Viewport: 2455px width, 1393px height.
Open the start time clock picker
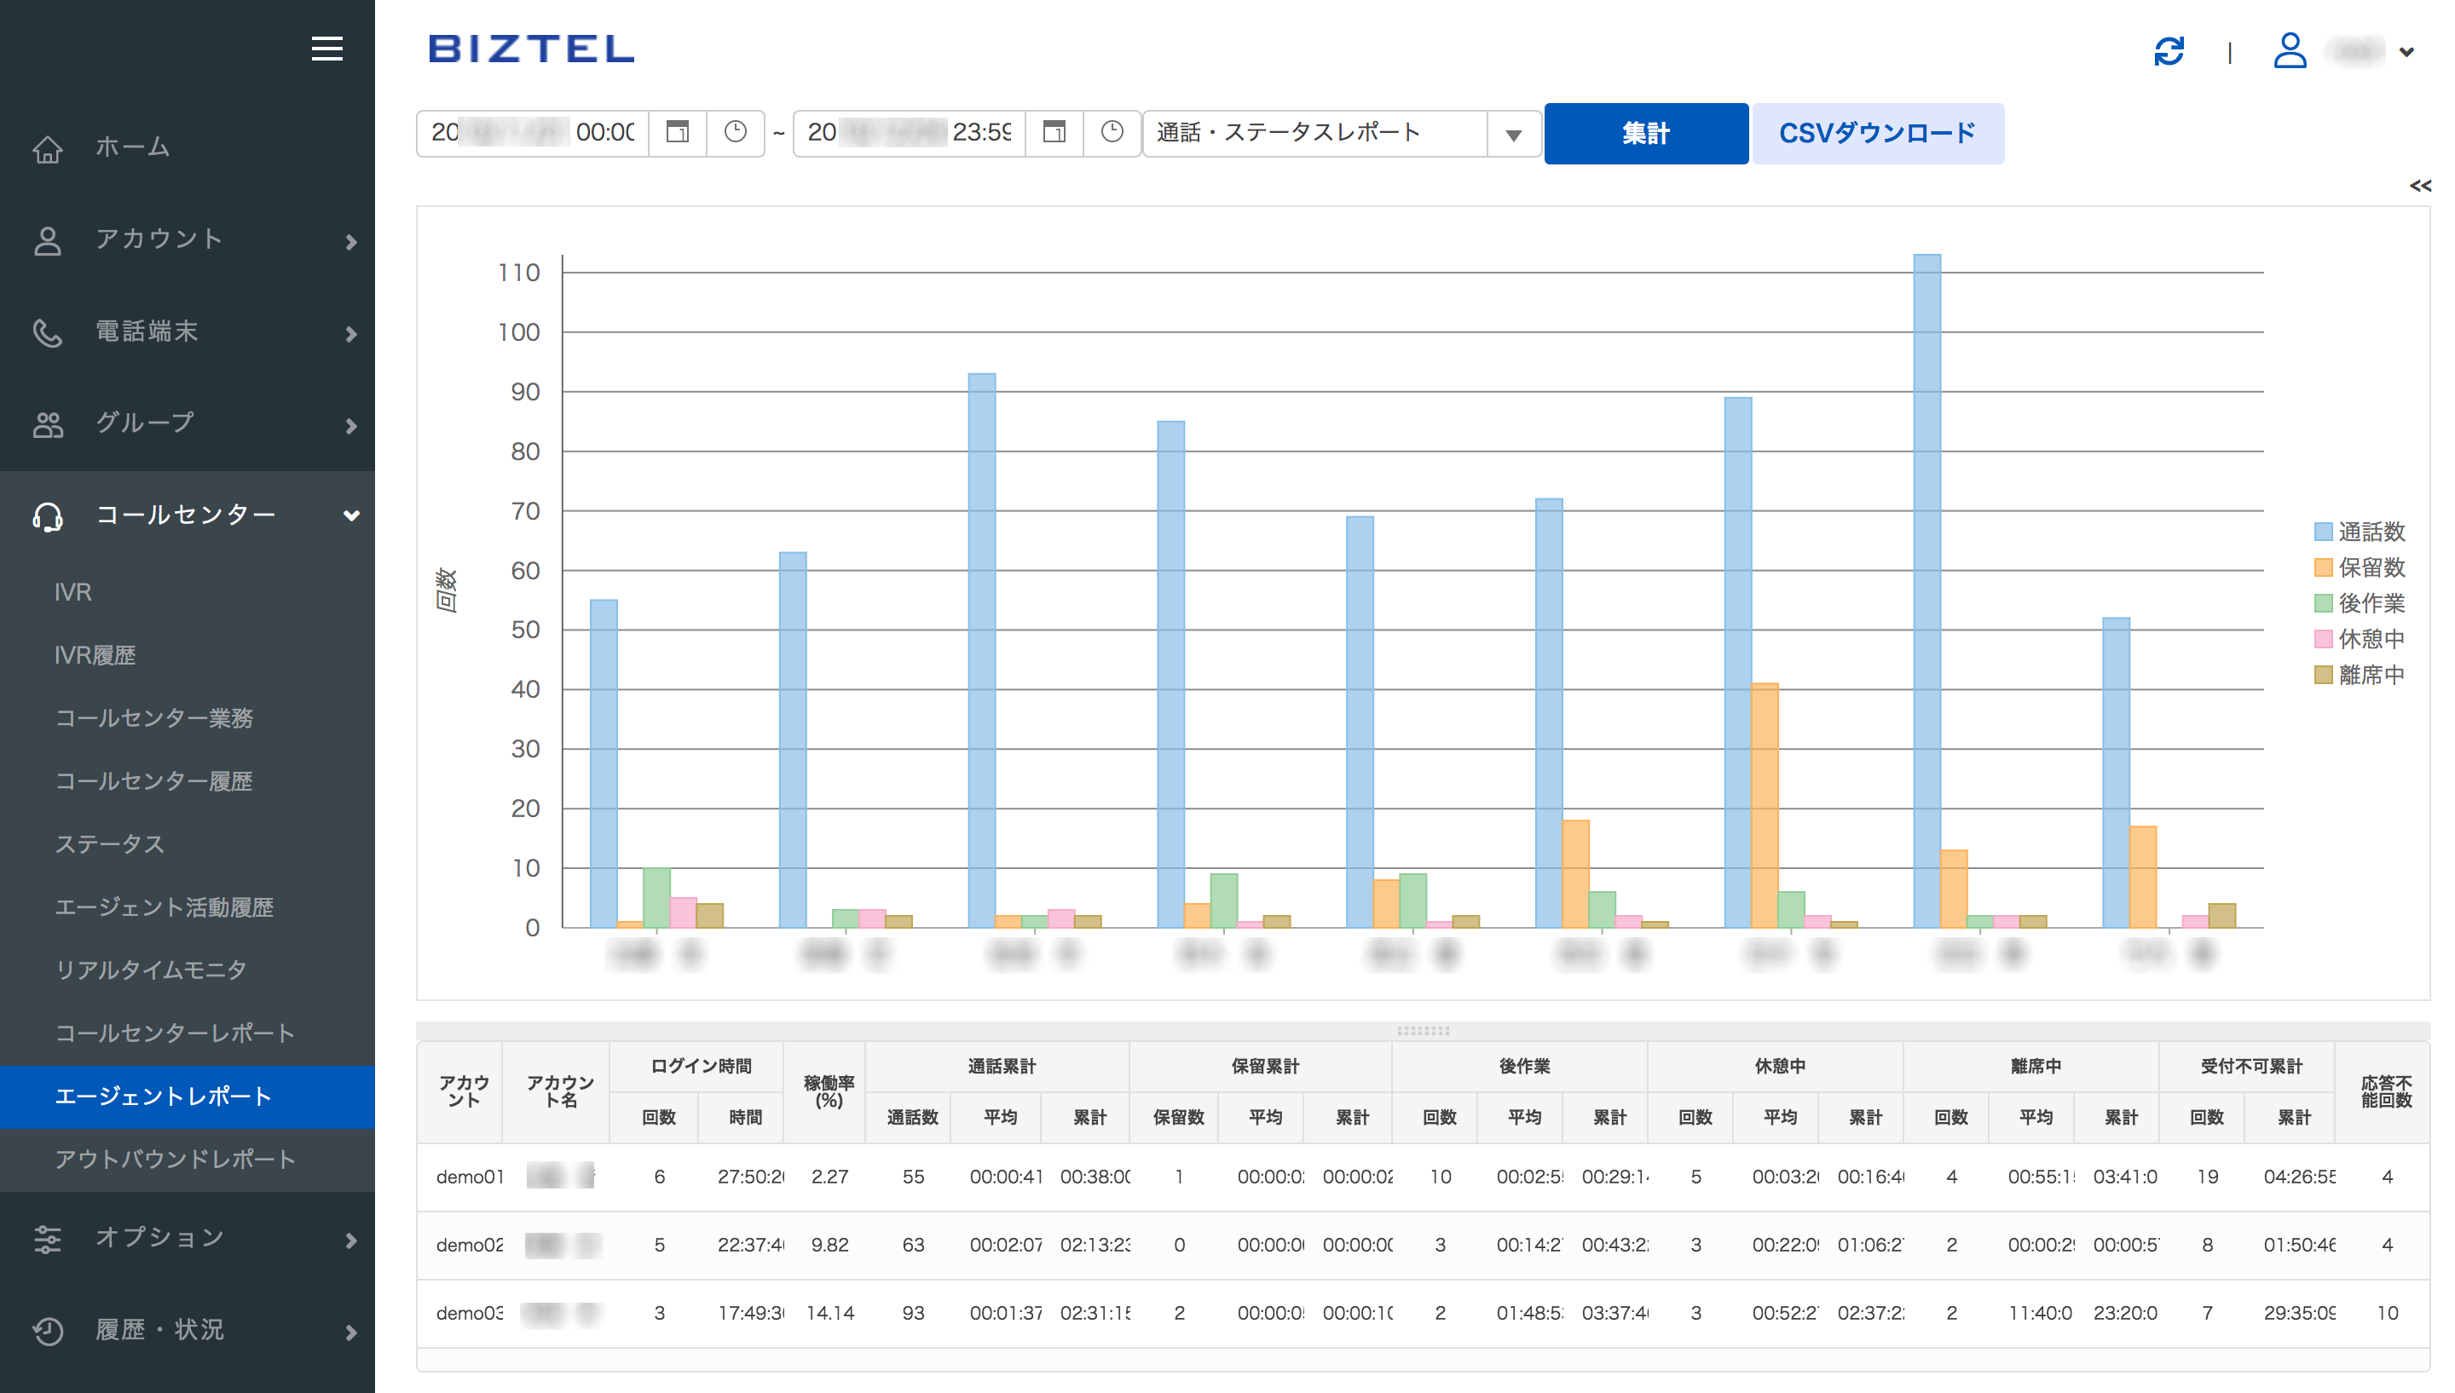[734, 132]
